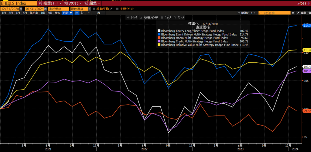Image resolution: width=311 pixels, height=152 pixels.
Task: Expand the chart type dropdown arrow
Action: 89,13
